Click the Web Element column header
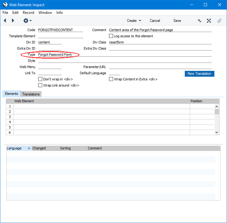227x223 pixels. point(24,101)
